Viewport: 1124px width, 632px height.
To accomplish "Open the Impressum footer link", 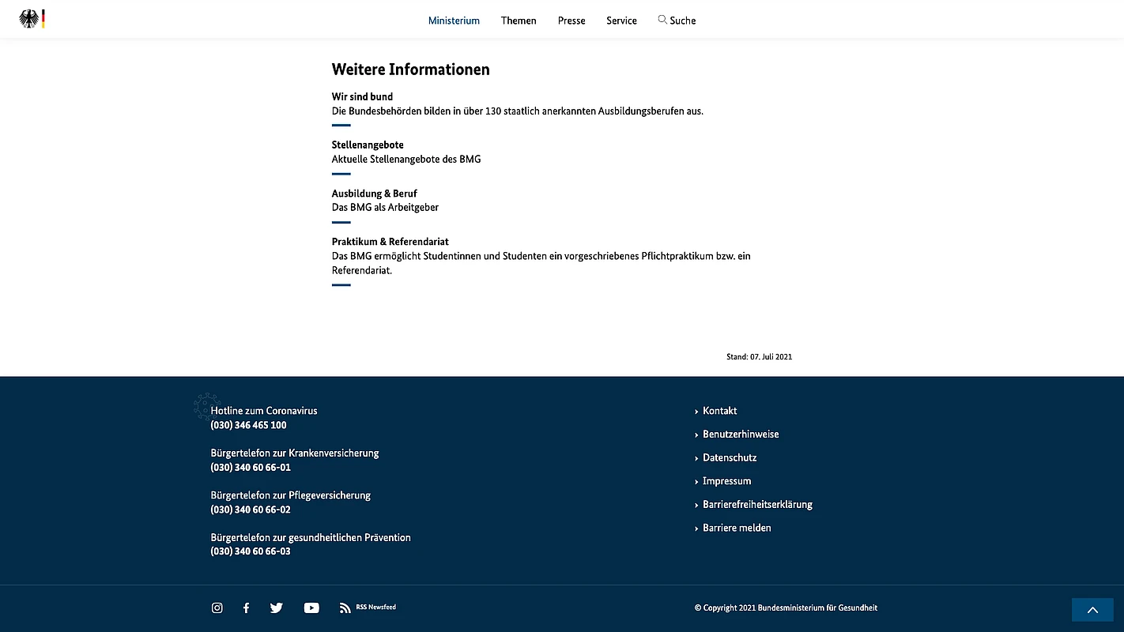I will [x=726, y=481].
